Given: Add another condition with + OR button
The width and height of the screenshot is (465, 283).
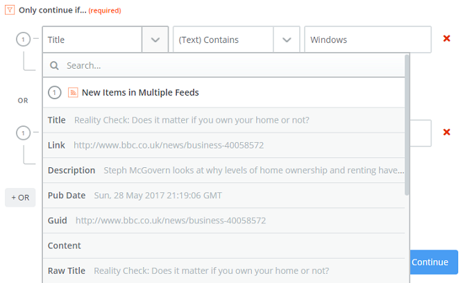Looking at the screenshot, I should [x=20, y=198].
